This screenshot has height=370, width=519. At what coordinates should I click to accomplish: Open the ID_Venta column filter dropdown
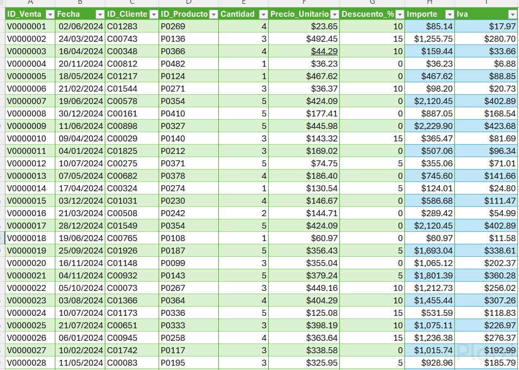[50, 14]
